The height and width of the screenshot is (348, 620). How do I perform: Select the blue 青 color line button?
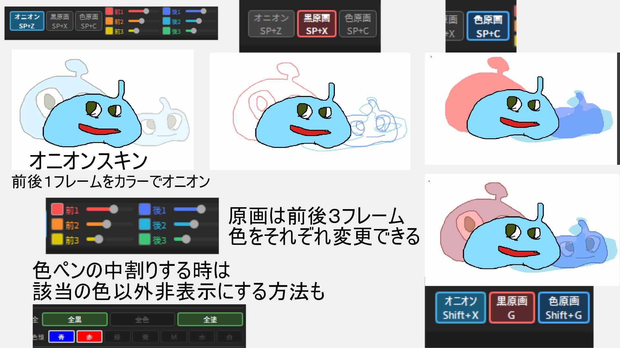61,337
